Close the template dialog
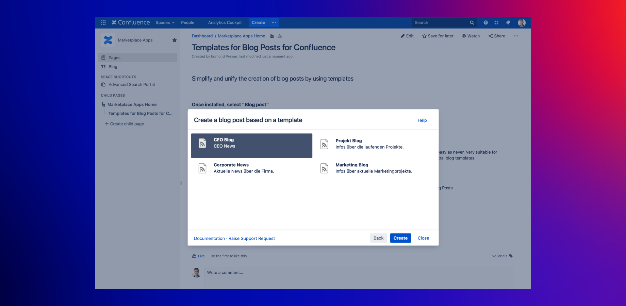The image size is (626, 306). coord(423,238)
